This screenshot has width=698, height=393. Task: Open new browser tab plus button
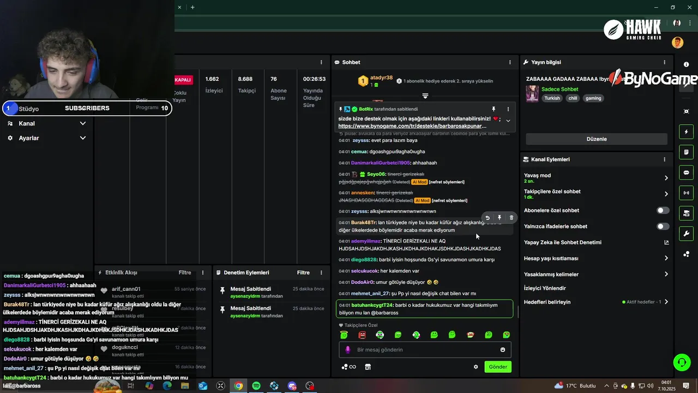[192, 7]
